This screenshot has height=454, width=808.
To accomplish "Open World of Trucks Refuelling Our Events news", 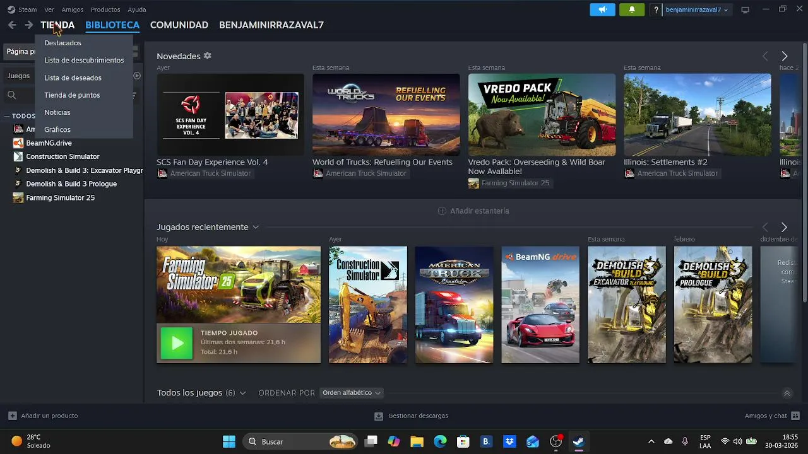I will coord(386,115).
